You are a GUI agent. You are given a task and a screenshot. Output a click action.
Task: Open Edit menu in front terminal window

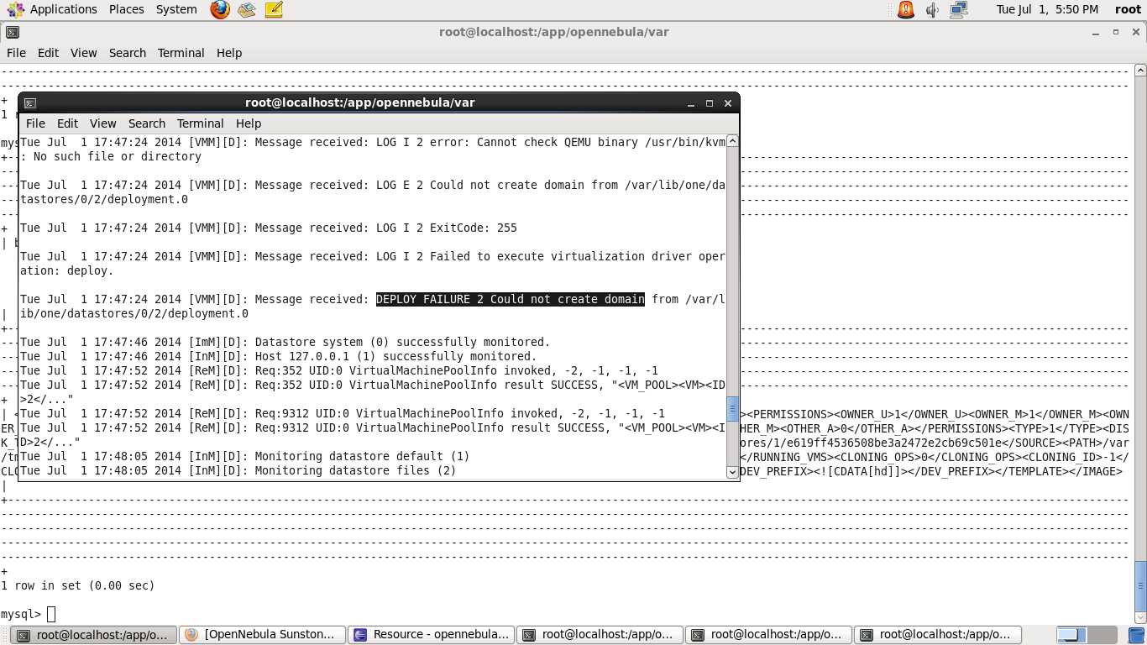pos(67,123)
